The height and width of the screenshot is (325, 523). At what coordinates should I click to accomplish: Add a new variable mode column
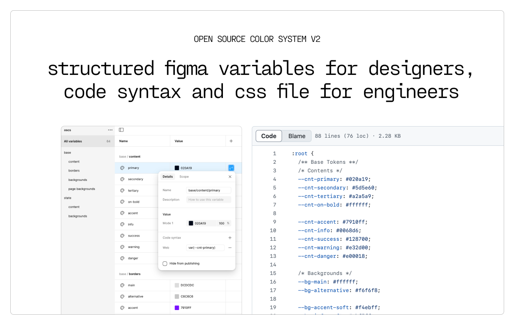[x=231, y=141]
